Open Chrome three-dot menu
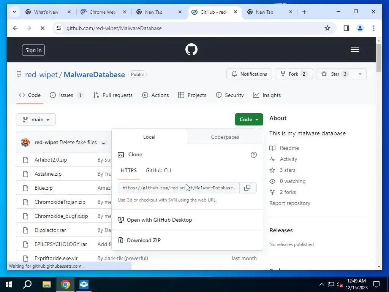 coord(374,28)
